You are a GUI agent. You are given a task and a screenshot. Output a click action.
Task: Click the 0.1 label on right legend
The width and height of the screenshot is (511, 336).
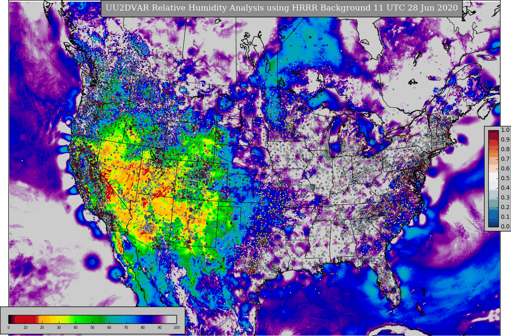tap(505, 217)
